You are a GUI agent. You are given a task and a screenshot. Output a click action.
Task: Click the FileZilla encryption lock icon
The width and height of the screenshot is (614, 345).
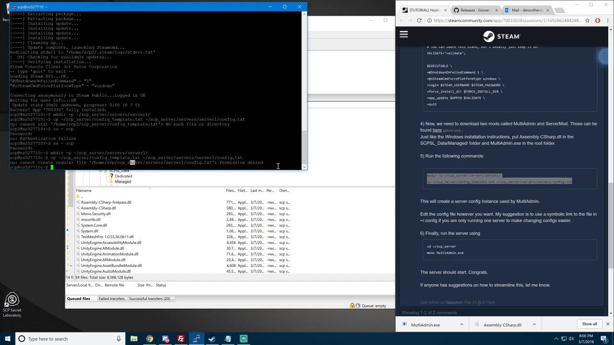(x=352, y=306)
